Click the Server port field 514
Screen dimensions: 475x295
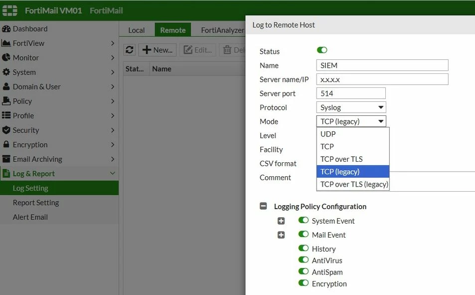coord(351,93)
